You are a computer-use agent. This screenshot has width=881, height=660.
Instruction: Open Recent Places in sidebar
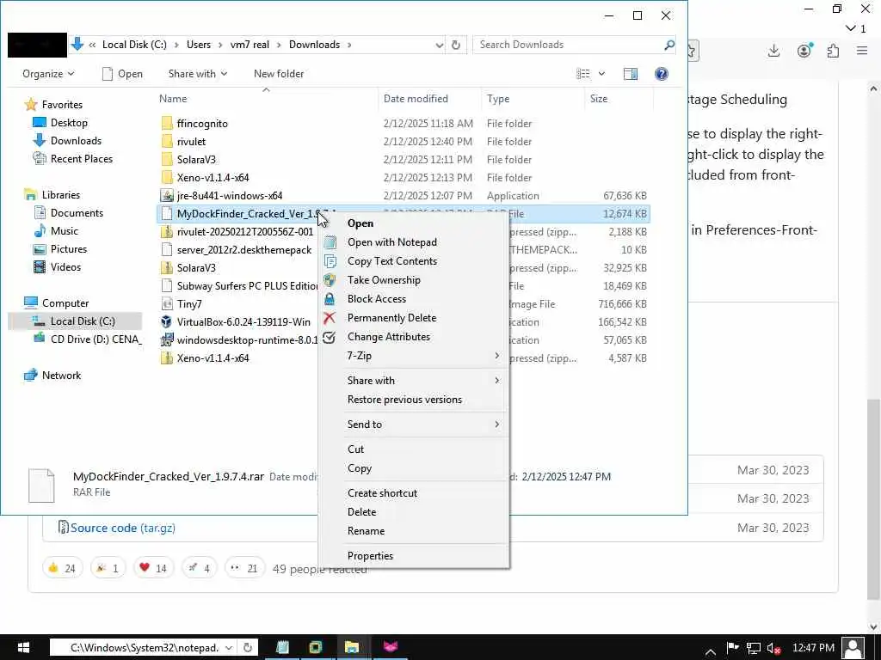coord(81,159)
